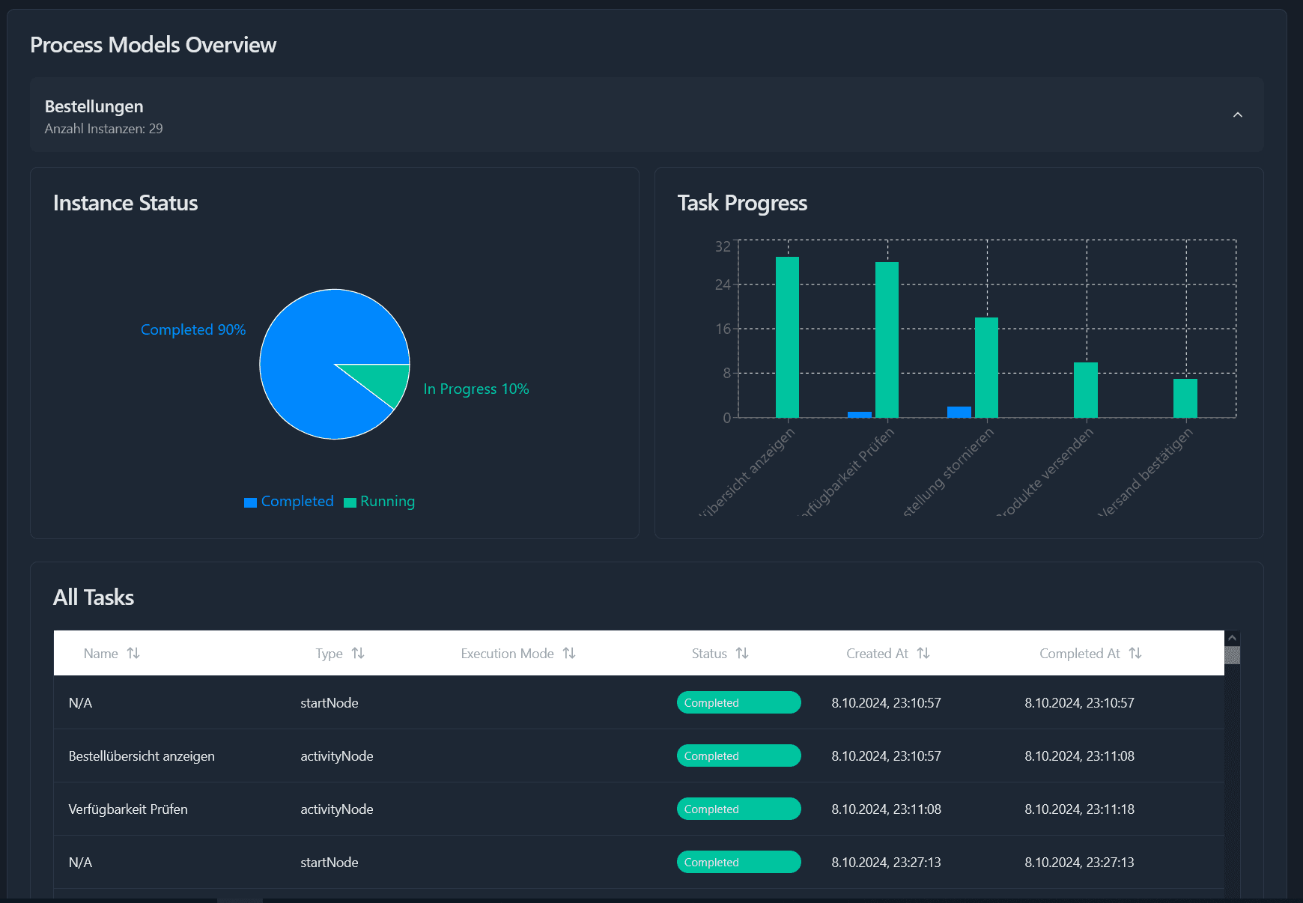Click the y-axis value 24 in Task Progress
Viewport: 1303px width, 903px height.
pyautogui.click(x=722, y=285)
